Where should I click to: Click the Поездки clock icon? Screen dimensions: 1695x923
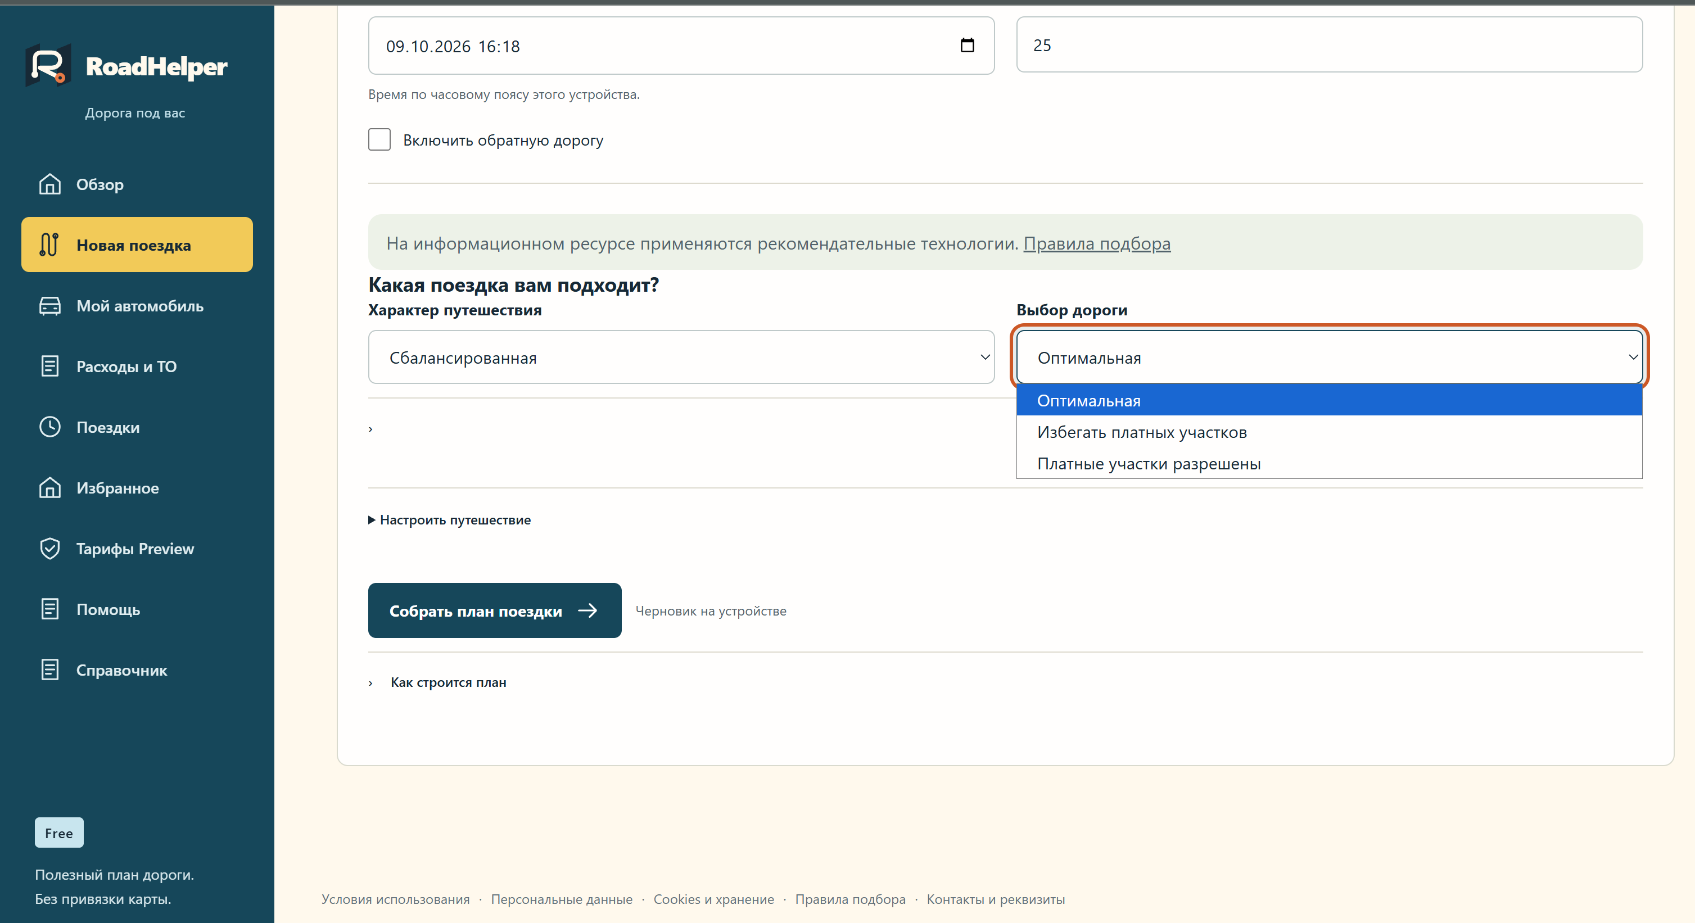(x=50, y=427)
